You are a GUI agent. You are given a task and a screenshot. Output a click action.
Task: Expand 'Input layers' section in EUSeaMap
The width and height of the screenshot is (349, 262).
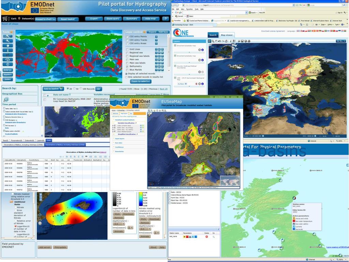(x=120, y=139)
